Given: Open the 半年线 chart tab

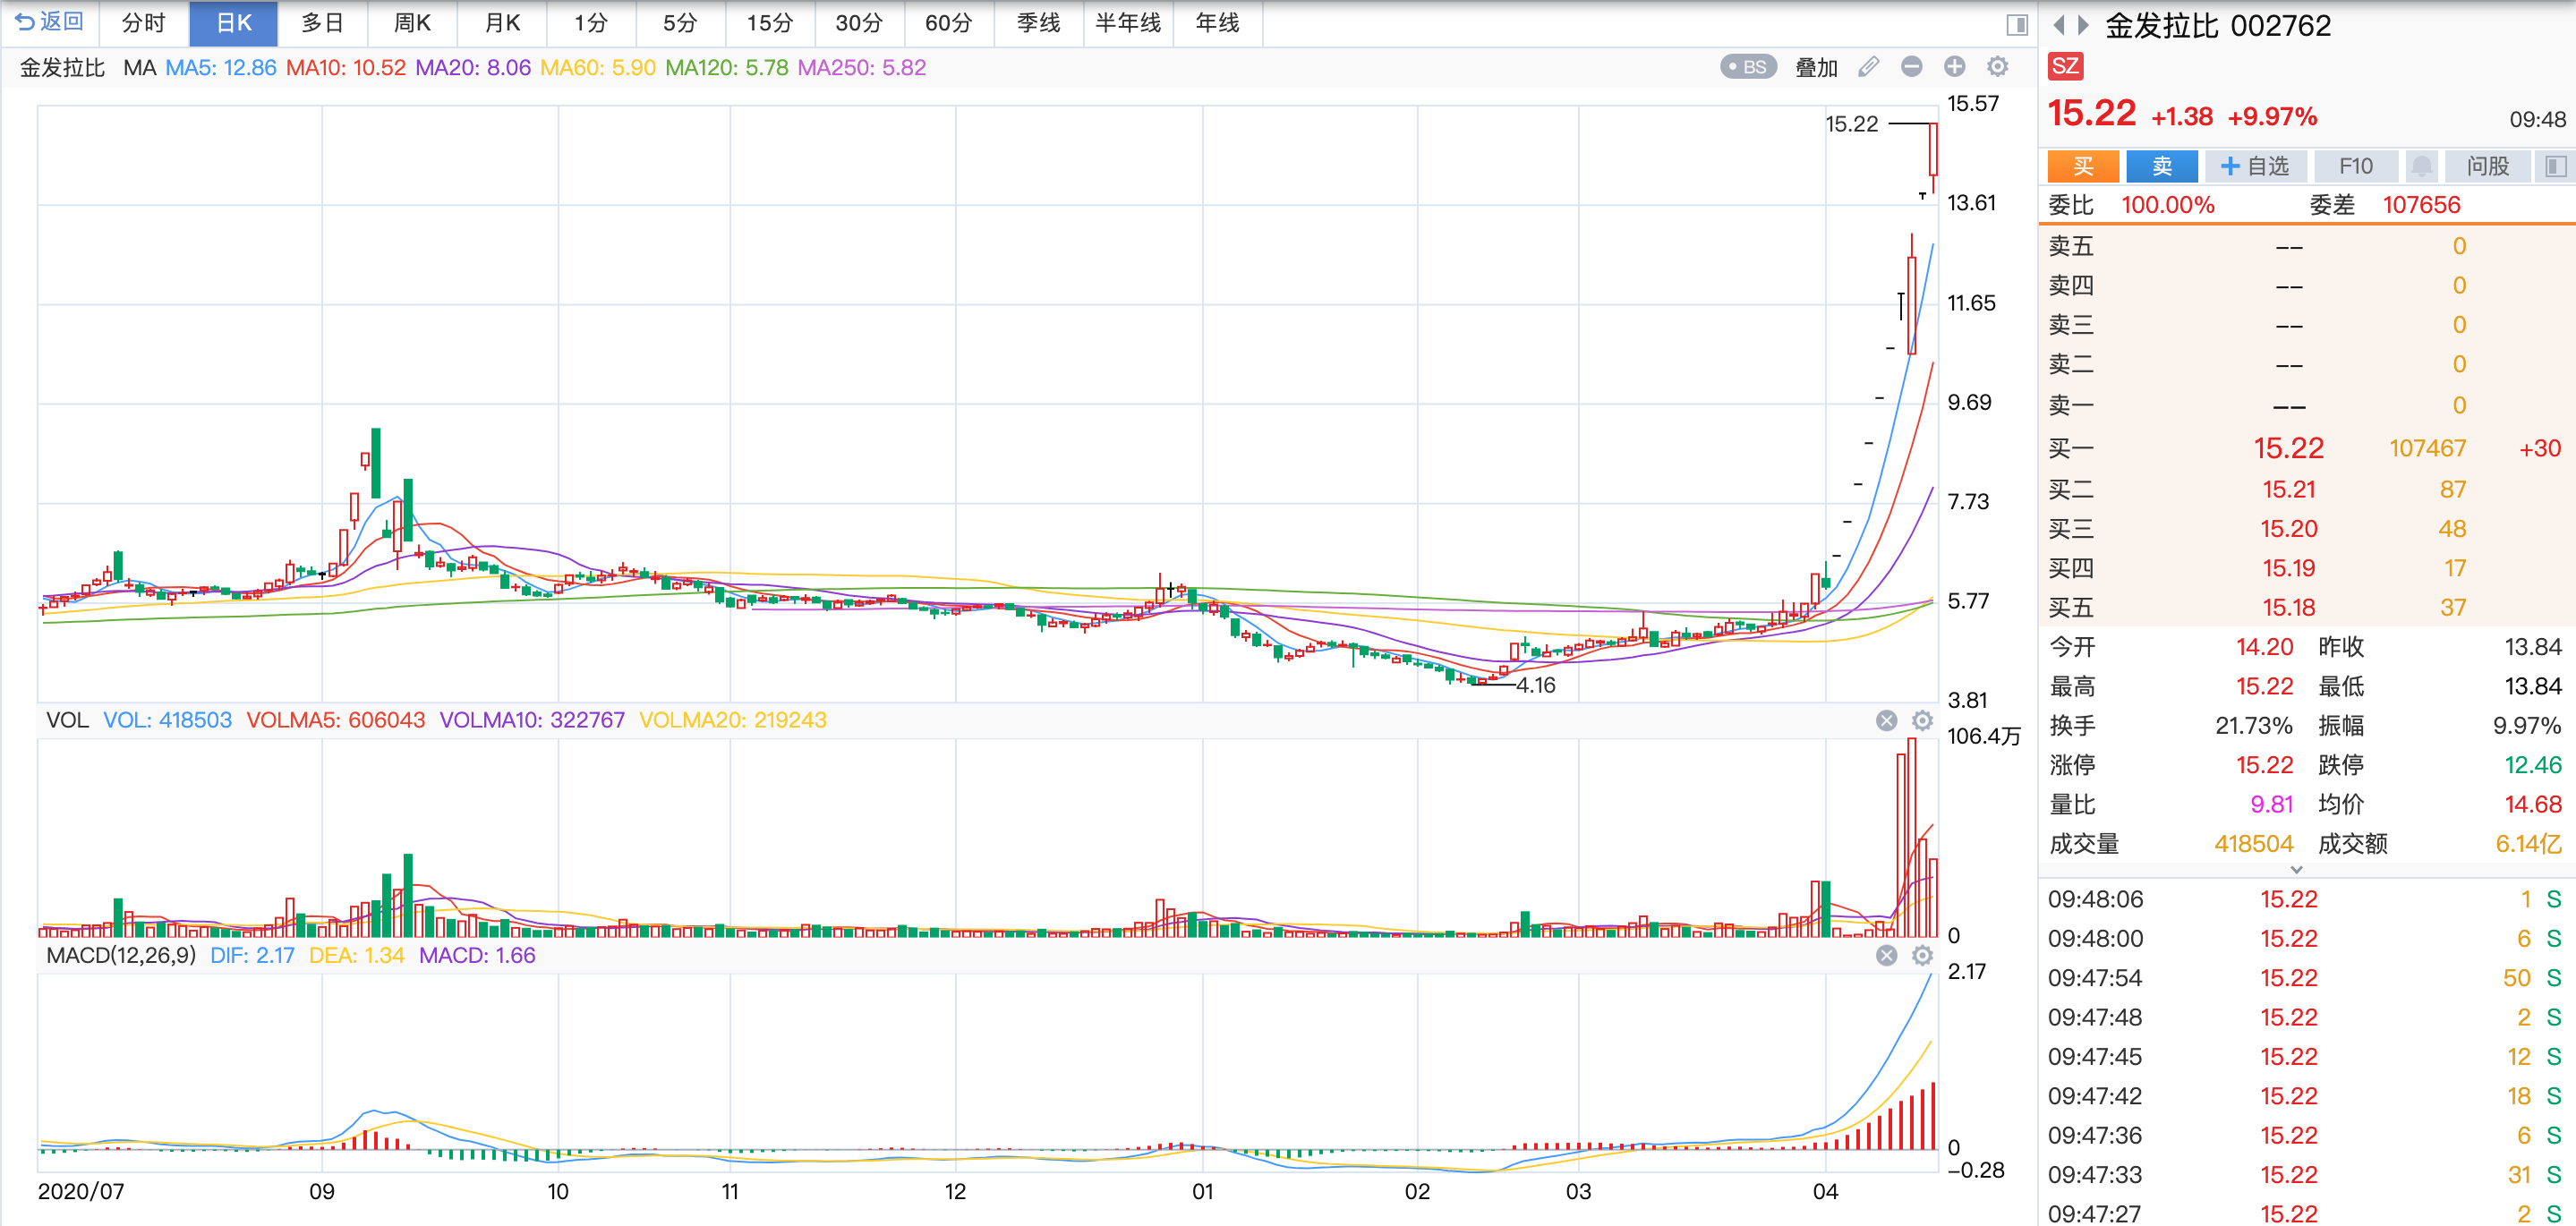Looking at the screenshot, I should pos(1128,23).
